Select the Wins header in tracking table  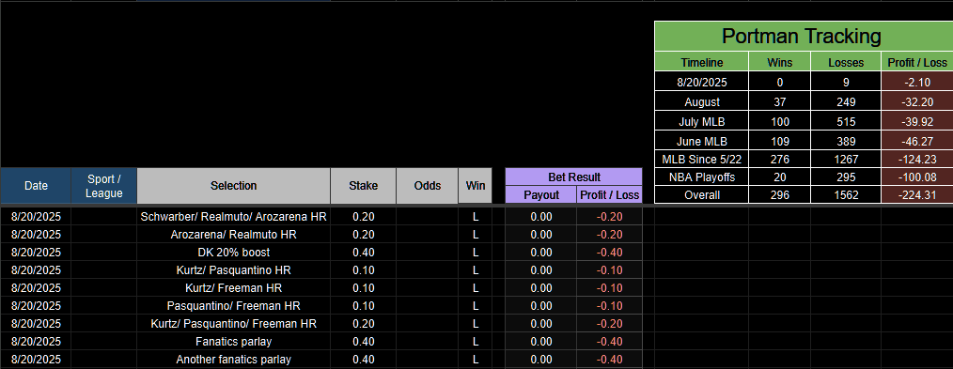(780, 63)
